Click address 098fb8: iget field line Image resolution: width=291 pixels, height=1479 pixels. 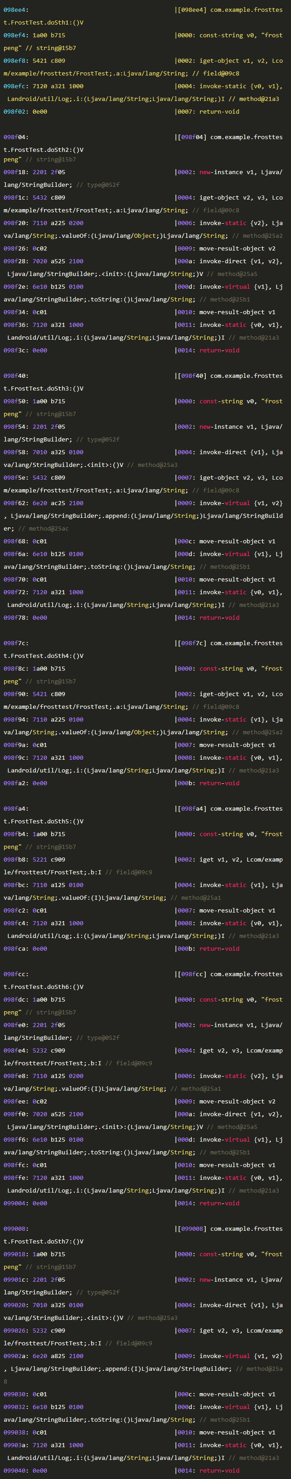click(x=16, y=859)
